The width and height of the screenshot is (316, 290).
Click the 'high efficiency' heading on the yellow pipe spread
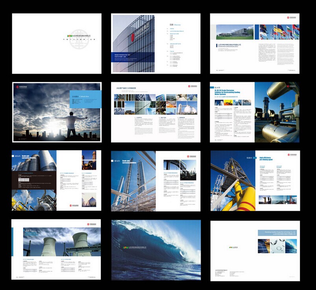pos(268,159)
